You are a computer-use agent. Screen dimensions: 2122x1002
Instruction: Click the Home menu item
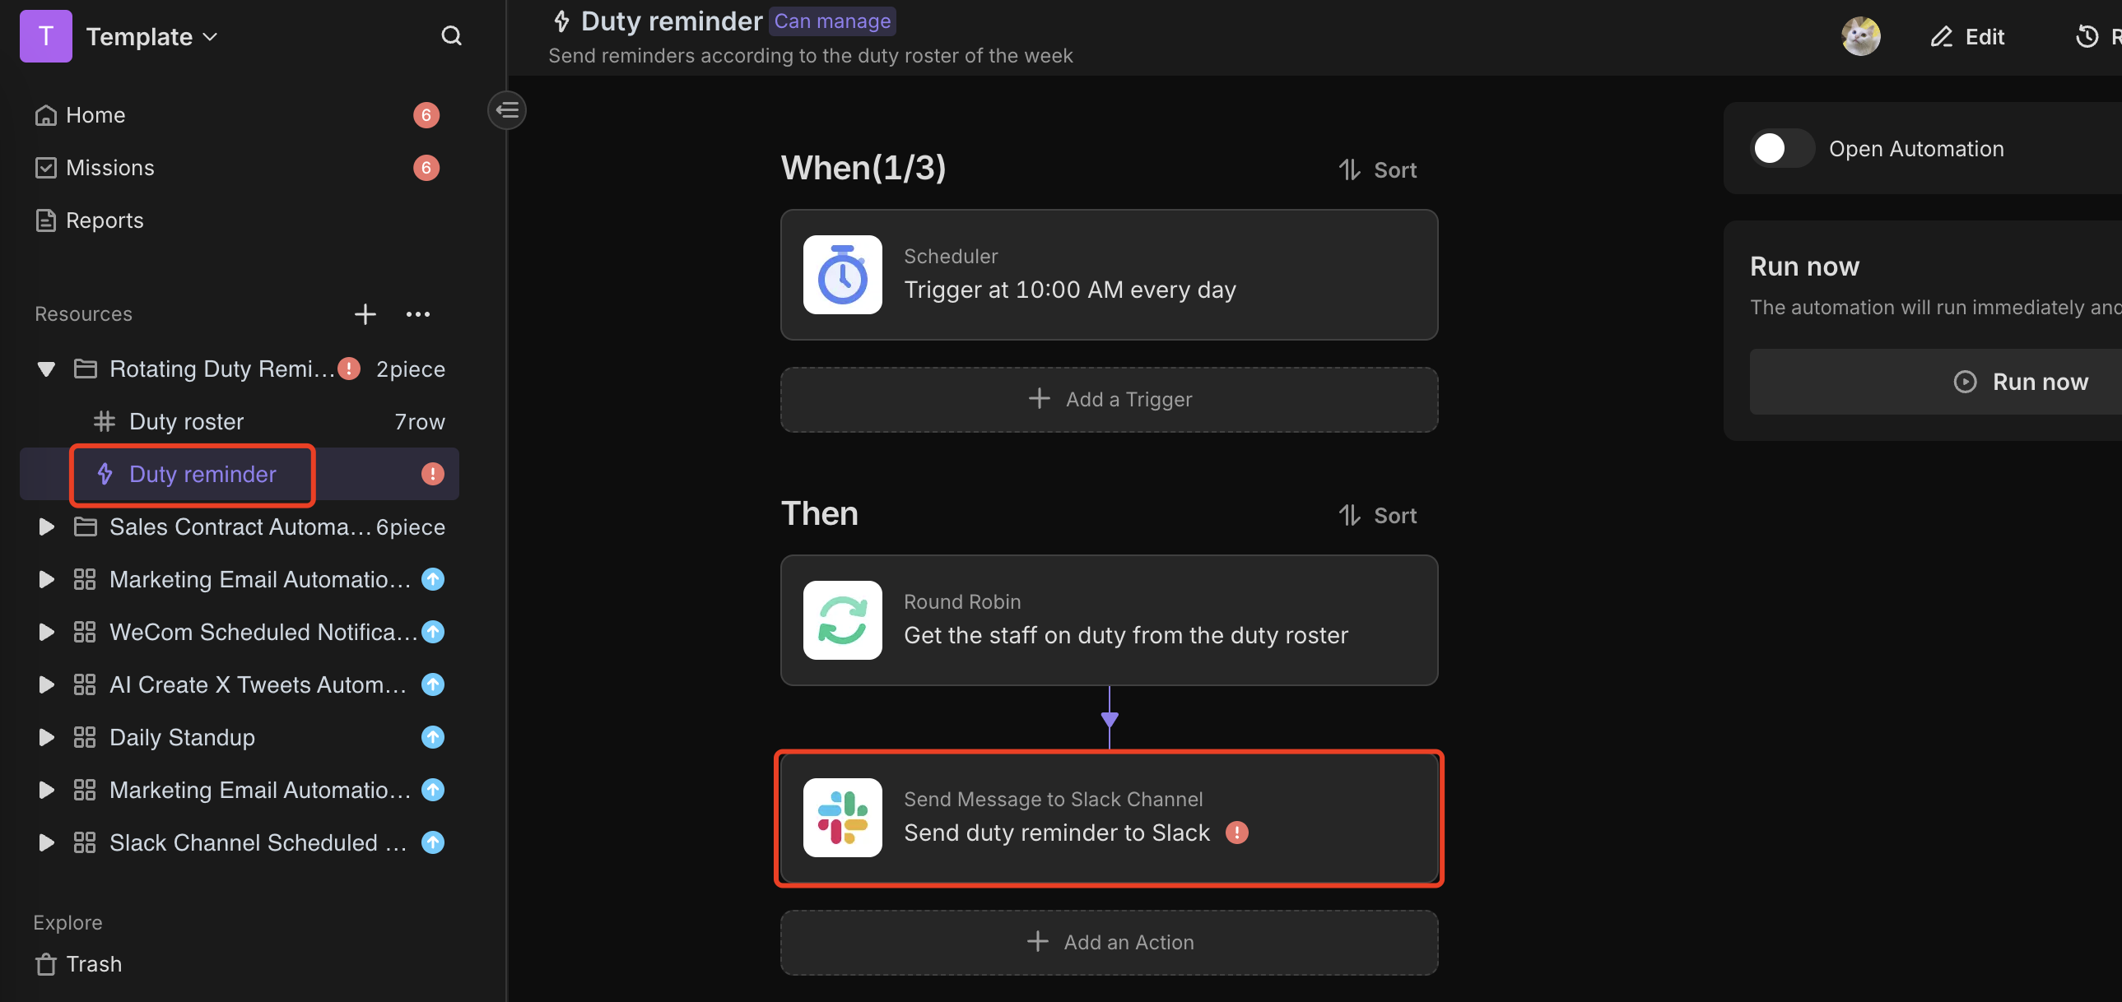(95, 114)
